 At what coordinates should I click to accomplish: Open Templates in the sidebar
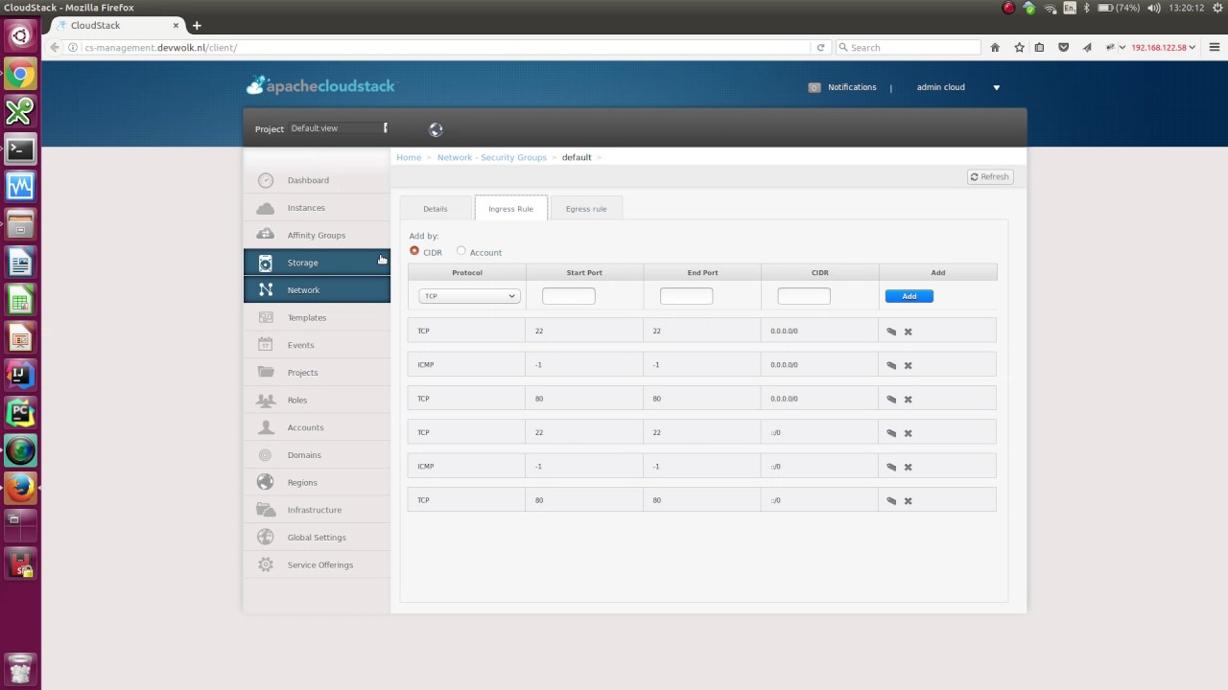pos(317,317)
